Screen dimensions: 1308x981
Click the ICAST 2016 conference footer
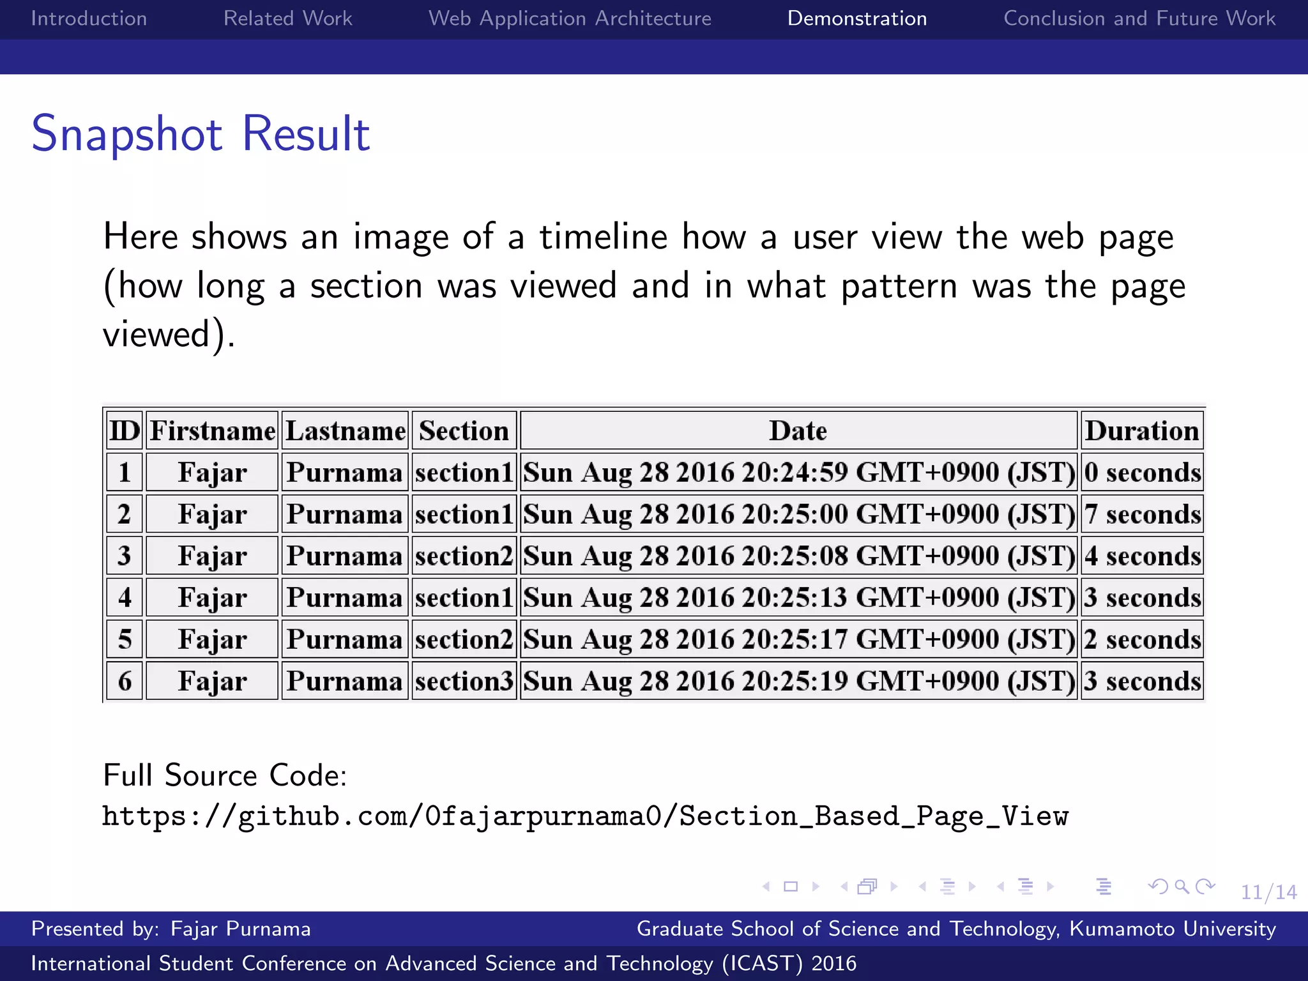(x=444, y=963)
